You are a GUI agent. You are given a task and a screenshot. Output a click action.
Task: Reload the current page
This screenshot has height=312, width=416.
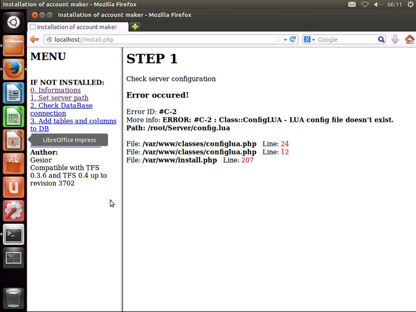click(293, 40)
